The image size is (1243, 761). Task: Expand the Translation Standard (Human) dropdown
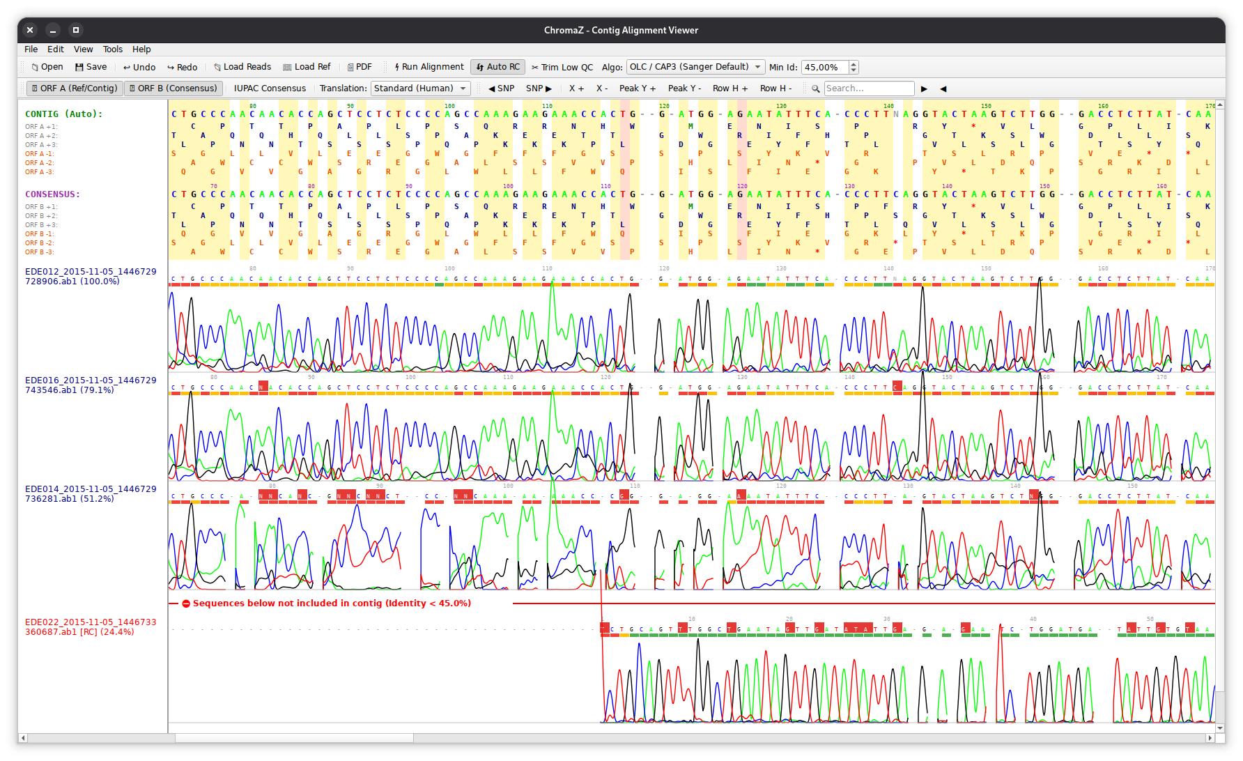tap(420, 89)
